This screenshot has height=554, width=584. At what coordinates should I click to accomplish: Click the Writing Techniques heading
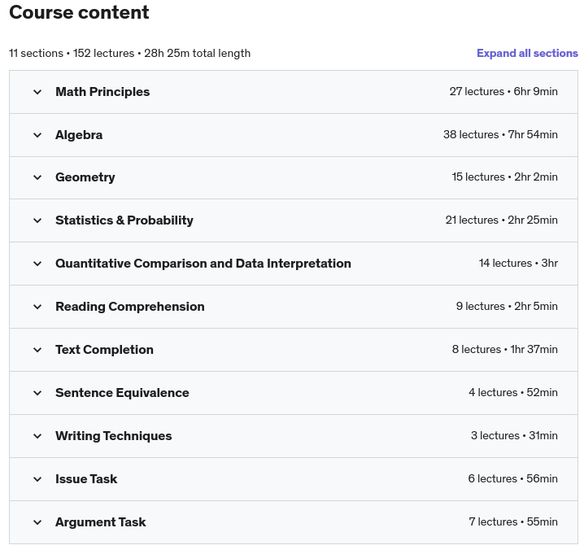click(x=114, y=436)
